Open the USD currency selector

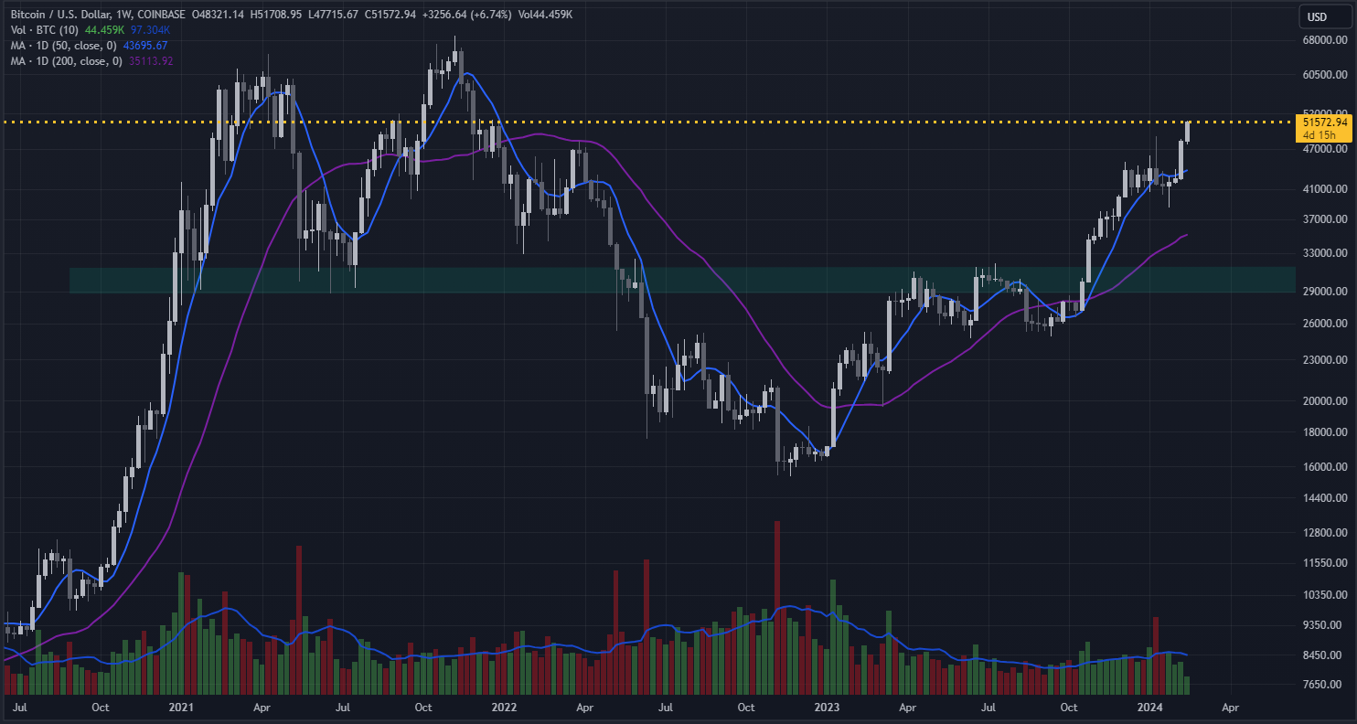tap(1316, 16)
